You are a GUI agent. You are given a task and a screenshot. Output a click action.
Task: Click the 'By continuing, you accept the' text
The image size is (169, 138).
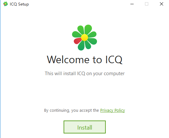(x=71, y=110)
